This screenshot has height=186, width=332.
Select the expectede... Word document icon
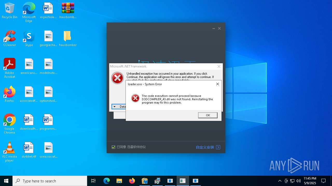tap(48, 11)
